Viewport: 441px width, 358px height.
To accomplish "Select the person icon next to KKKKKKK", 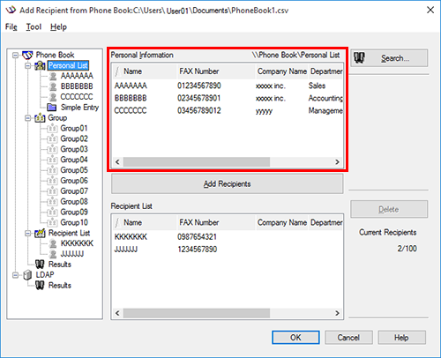I will [x=53, y=243].
